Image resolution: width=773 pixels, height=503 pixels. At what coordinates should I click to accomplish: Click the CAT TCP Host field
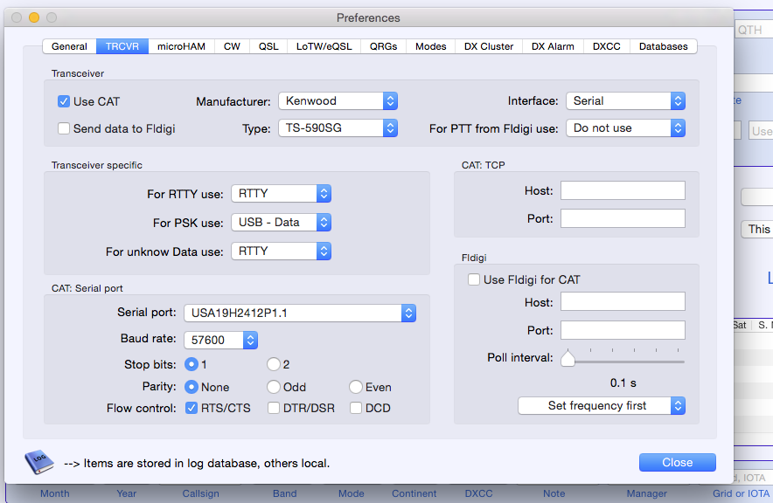(x=623, y=190)
